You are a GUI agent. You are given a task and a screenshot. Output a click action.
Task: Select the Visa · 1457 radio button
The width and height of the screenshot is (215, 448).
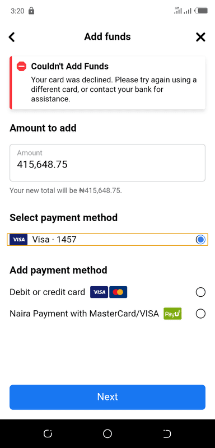201,240
